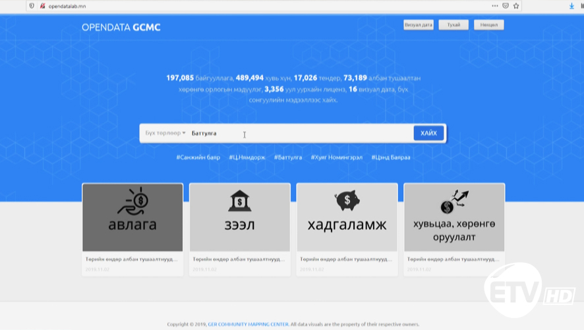The image size is (584, 330).
Task: Click the investment dollar-and-arrows icon
Action: [x=454, y=200]
